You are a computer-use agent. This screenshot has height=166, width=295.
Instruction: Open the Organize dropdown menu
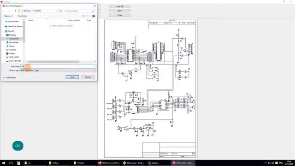tap(8, 16)
